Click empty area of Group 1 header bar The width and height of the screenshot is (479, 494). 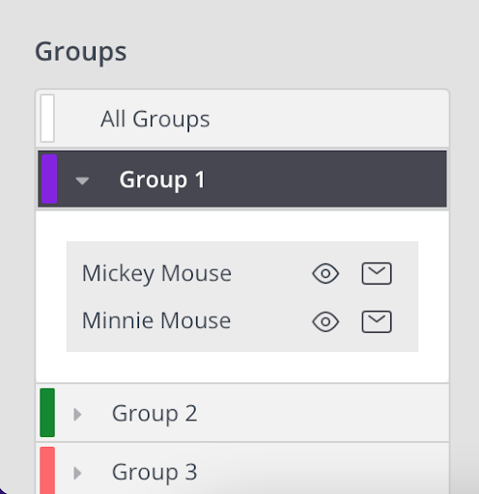322,178
